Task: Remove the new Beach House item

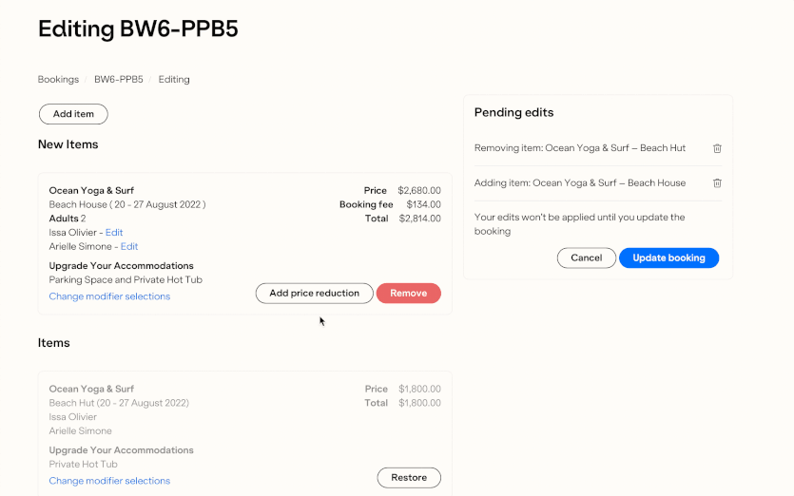Action: pyautogui.click(x=408, y=293)
